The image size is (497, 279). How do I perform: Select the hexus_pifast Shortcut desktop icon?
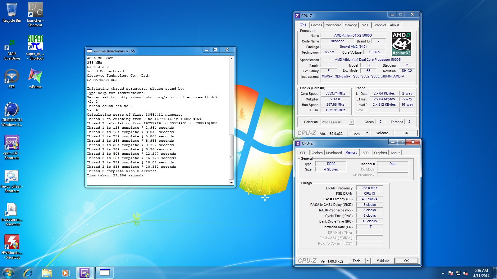click(x=12, y=181)
